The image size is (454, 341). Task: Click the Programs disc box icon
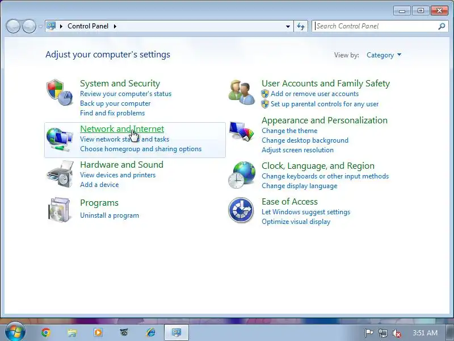[59, 210]
